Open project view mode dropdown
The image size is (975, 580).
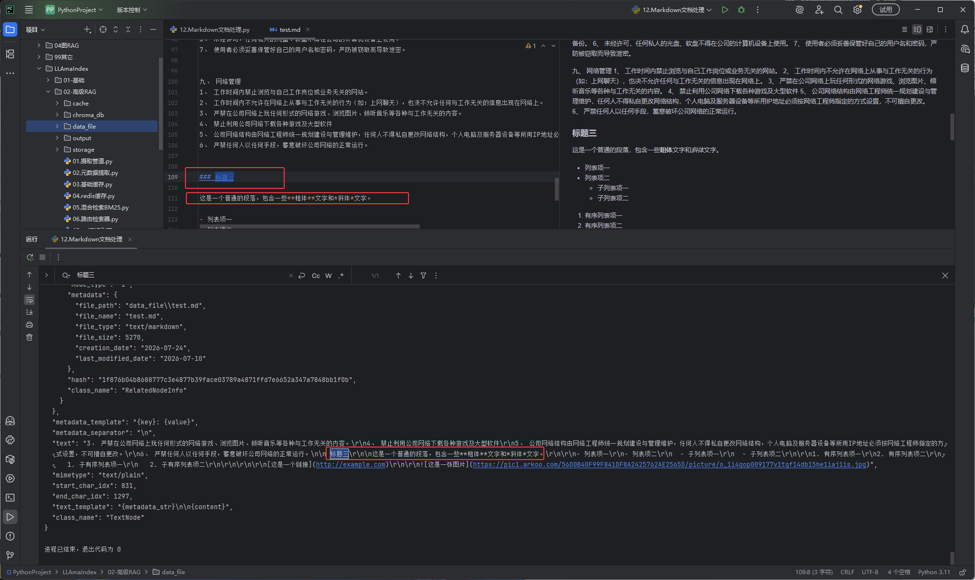click(x=35, y=29)
